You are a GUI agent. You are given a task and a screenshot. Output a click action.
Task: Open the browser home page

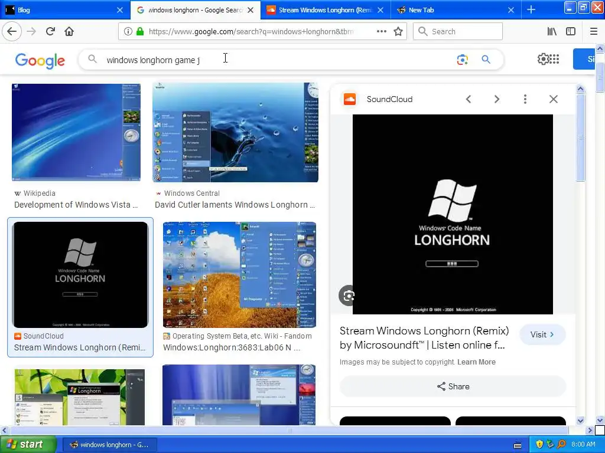(69, 31)
